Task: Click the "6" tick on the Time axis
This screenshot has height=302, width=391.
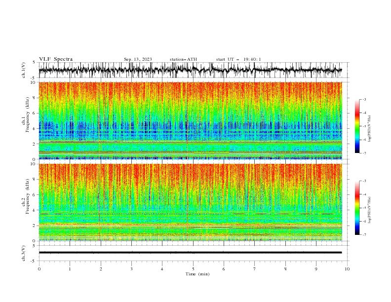Action: click(x=224, y=269)
